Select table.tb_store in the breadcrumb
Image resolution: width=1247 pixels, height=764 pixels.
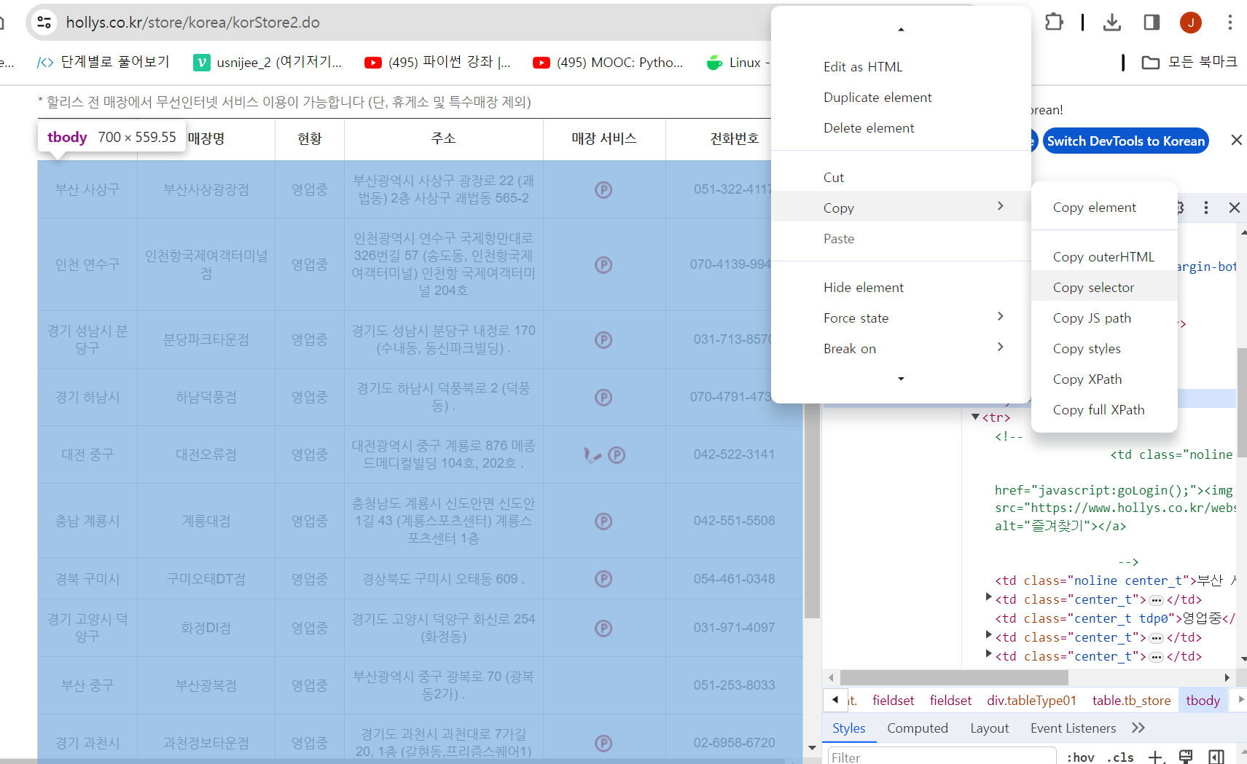click(1131, 701)
